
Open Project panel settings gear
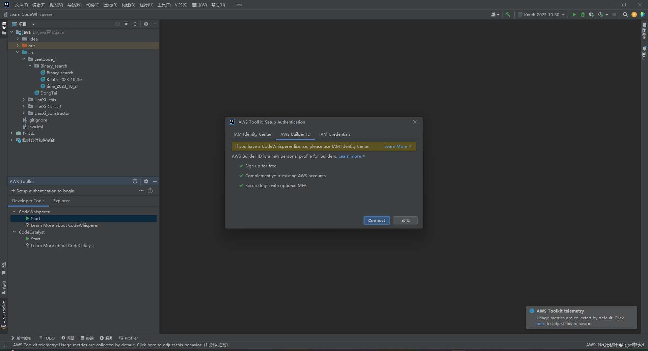146,24
